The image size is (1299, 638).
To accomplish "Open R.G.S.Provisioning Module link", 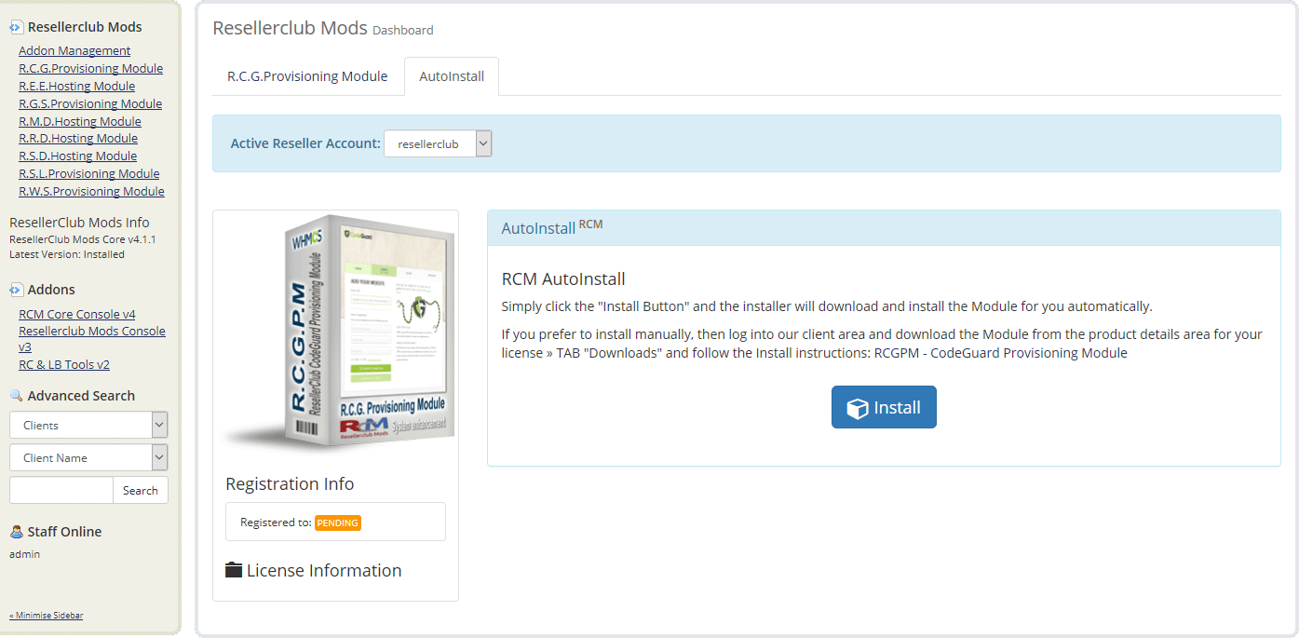I will (x=90, y=103).
